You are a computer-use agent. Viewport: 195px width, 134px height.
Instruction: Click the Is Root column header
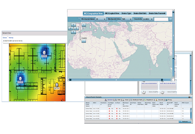click(x=118, y=104)
